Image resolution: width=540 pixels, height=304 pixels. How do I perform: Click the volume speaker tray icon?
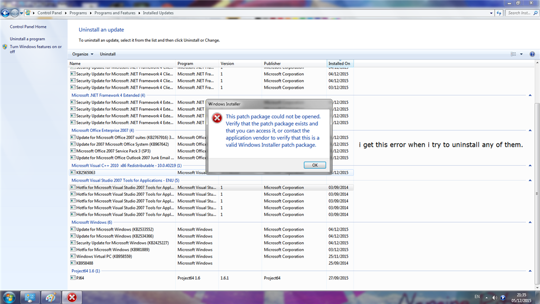coord(495,298)
